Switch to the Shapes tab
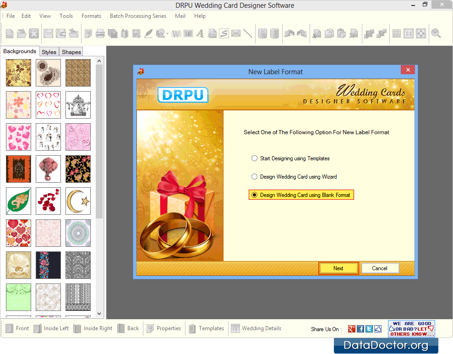Image resolution: width=453 pixels, height=354 pixels. 71,52
